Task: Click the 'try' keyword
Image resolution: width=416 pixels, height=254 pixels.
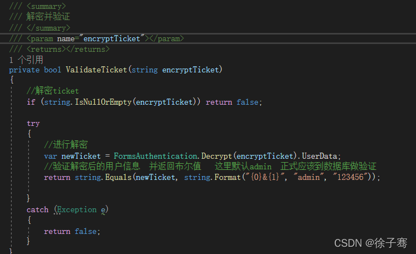Action: coord(33,124)
